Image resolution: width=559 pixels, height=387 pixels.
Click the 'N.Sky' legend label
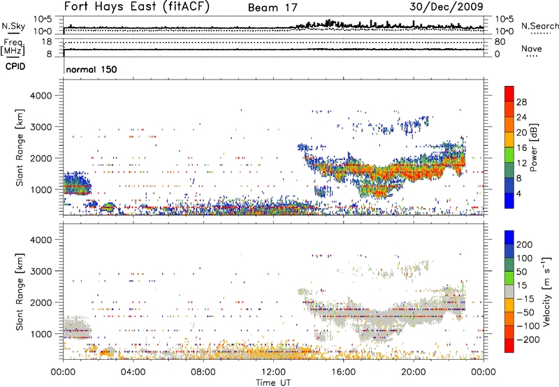[13, 26]
